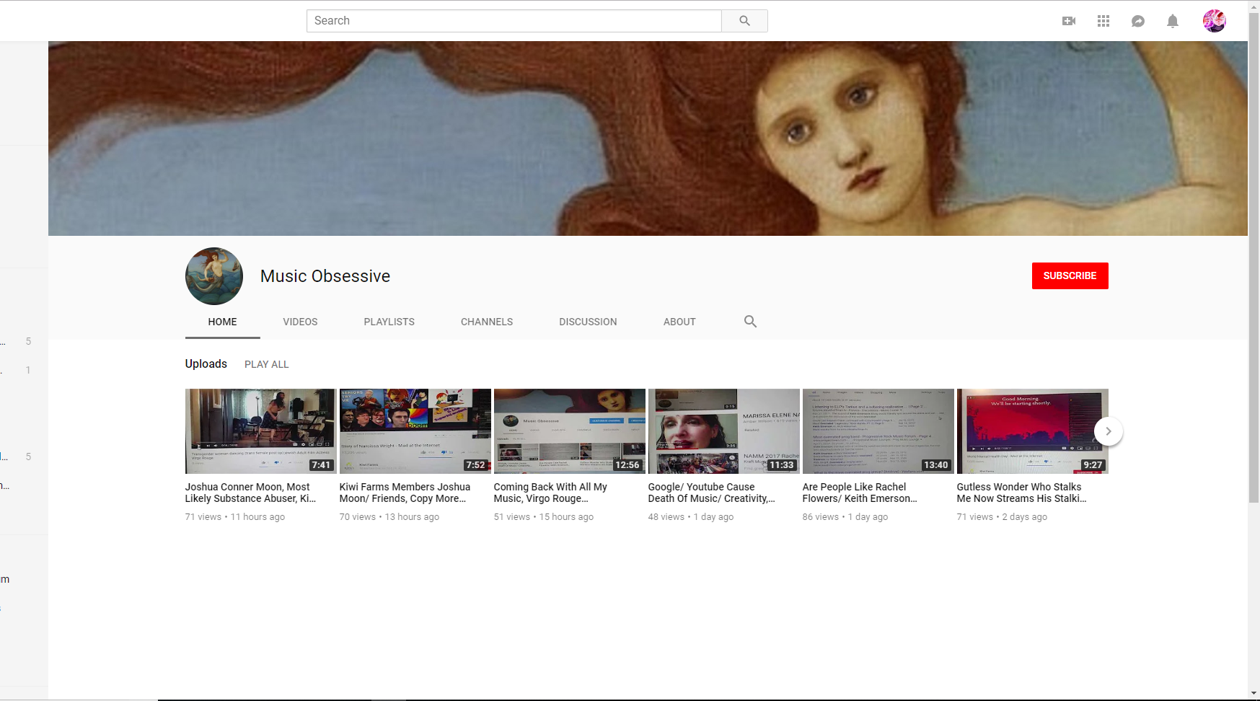Click '48 views • 1 day ago' text

(x=691, y=517)
